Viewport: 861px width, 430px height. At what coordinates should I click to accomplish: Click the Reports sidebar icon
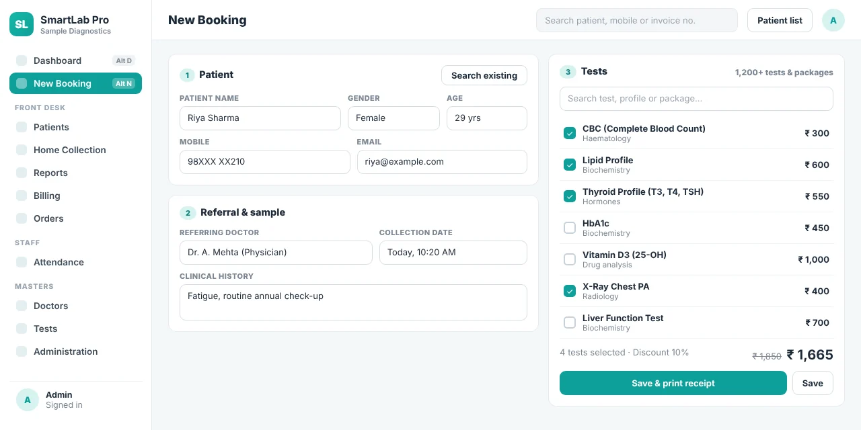pyautogui.click(x=22, y=173)
